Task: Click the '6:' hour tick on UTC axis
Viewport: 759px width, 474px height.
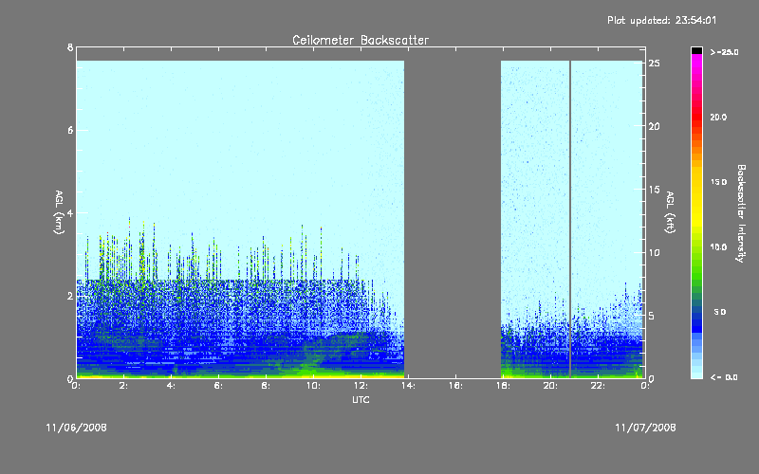Action: 219,386
